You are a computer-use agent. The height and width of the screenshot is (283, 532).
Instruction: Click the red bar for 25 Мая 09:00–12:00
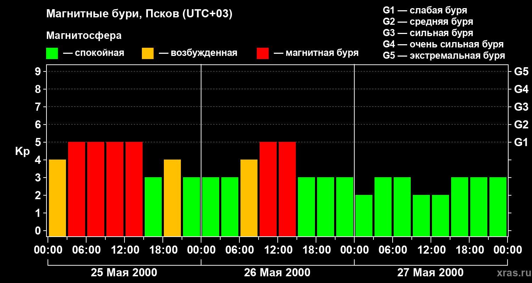(x=115, y=189)
